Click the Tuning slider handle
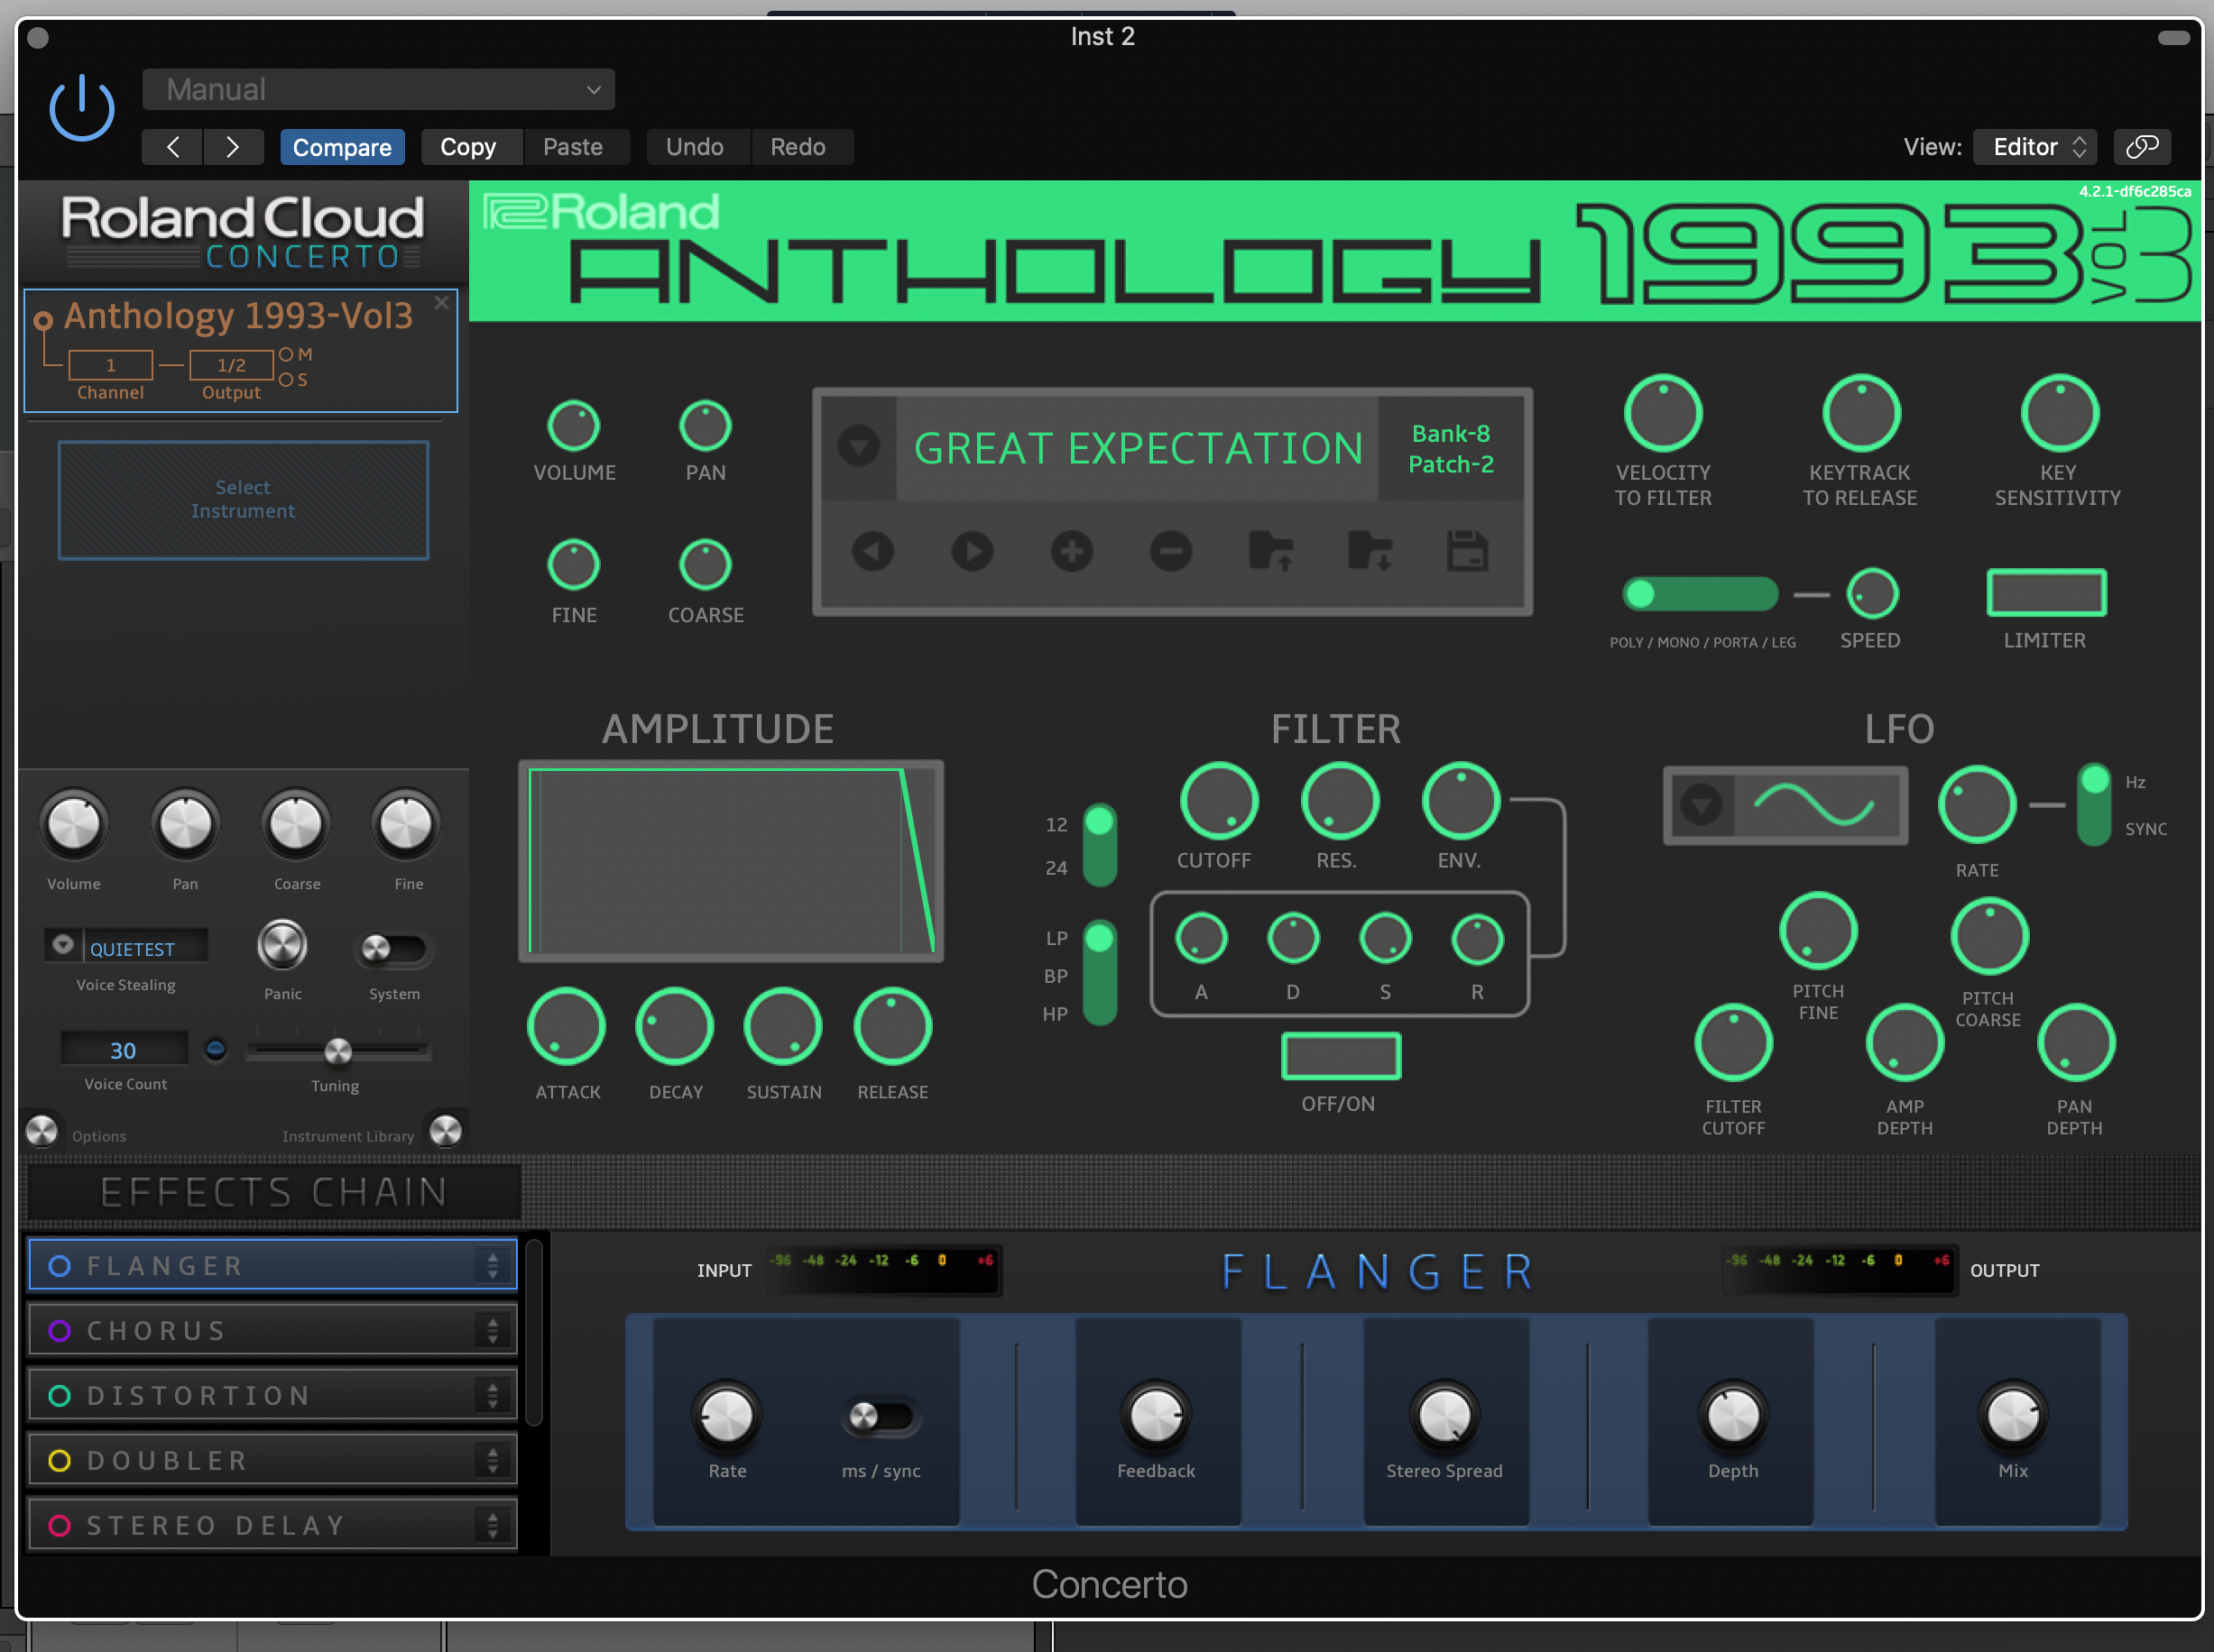The width and height of the screenshot is (2214, 1652). [x=338, y=1051]
